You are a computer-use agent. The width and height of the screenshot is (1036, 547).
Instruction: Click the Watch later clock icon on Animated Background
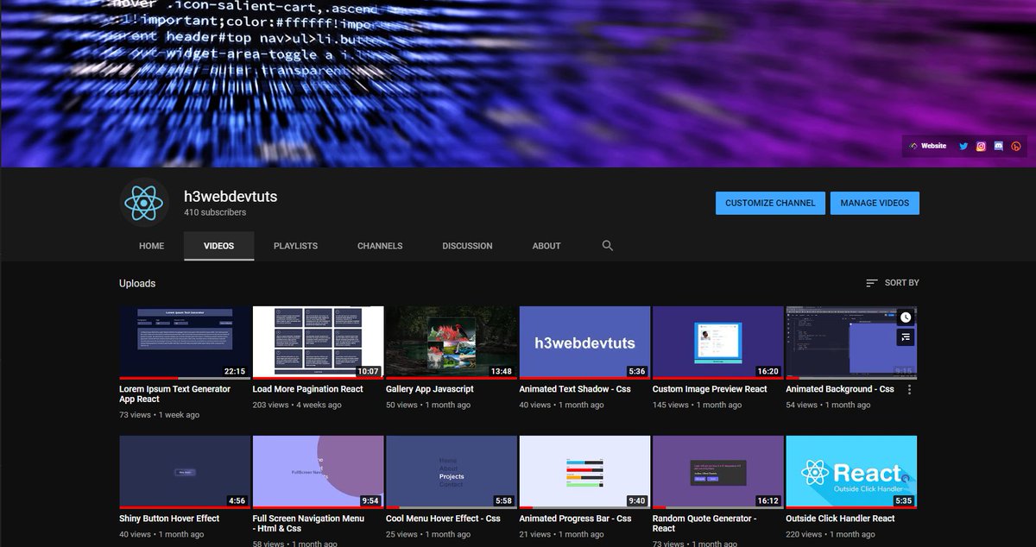905,318
